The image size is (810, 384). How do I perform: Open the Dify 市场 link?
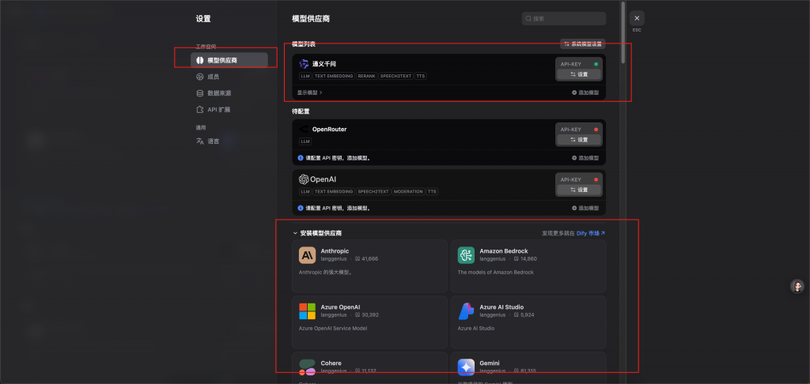(590, 233)
